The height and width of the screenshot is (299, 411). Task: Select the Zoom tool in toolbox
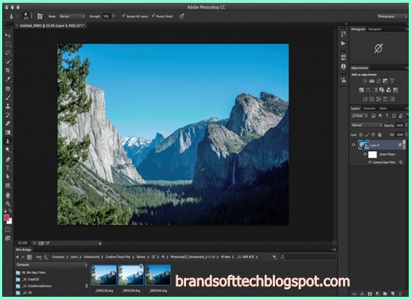tap(8, 203)
